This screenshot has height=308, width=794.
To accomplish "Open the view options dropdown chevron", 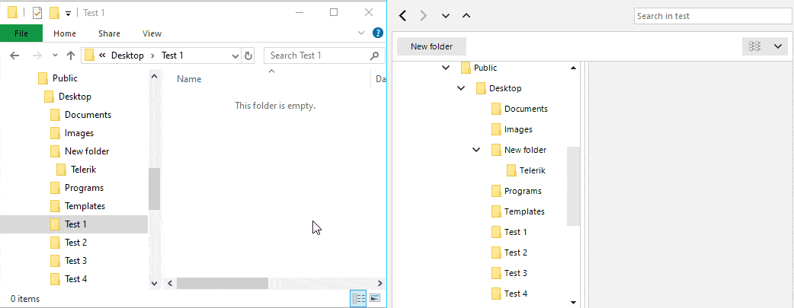I will (778, 46).
